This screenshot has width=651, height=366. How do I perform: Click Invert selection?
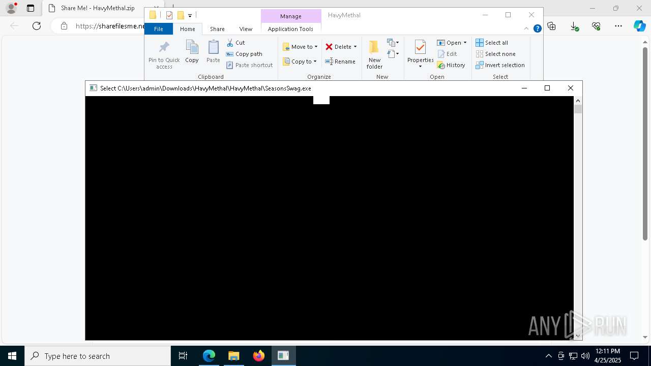coord(500,65)
